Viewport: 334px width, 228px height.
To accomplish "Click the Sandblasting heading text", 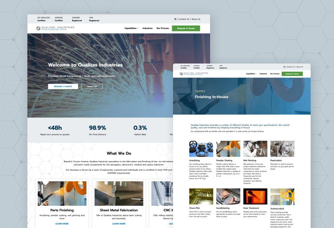I will tap(223, 208).
